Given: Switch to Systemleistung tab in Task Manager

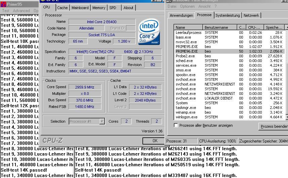Looking at the screenshot, I should (228, 15).
